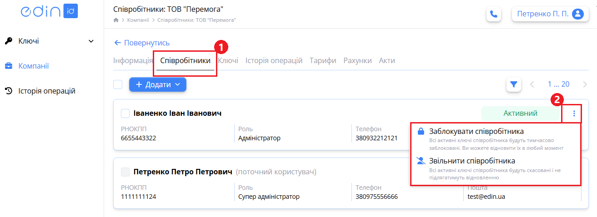
Task: Switch to the Рахунки tab
Action: [357, 60]
